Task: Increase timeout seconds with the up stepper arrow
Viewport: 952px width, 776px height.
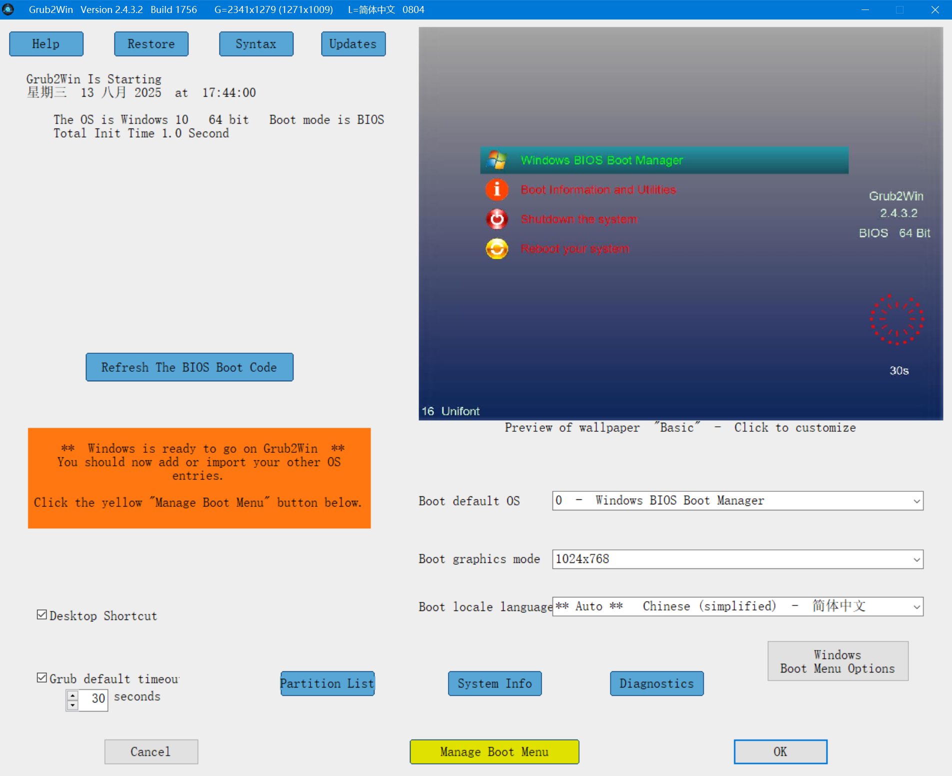Action: [72, 695]
